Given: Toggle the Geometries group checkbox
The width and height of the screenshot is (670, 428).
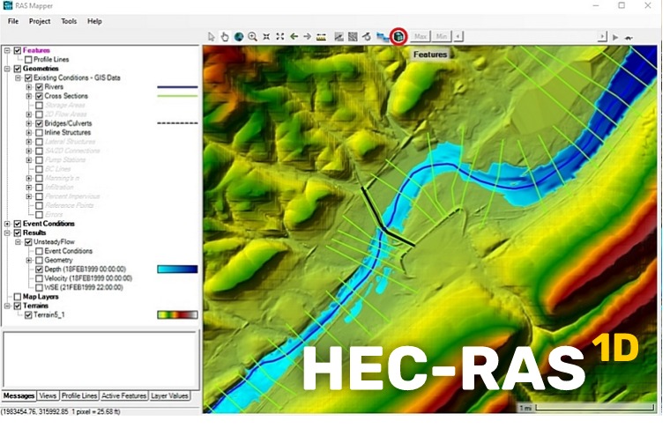Looking at the screenshot, I should tap(18, 69).
